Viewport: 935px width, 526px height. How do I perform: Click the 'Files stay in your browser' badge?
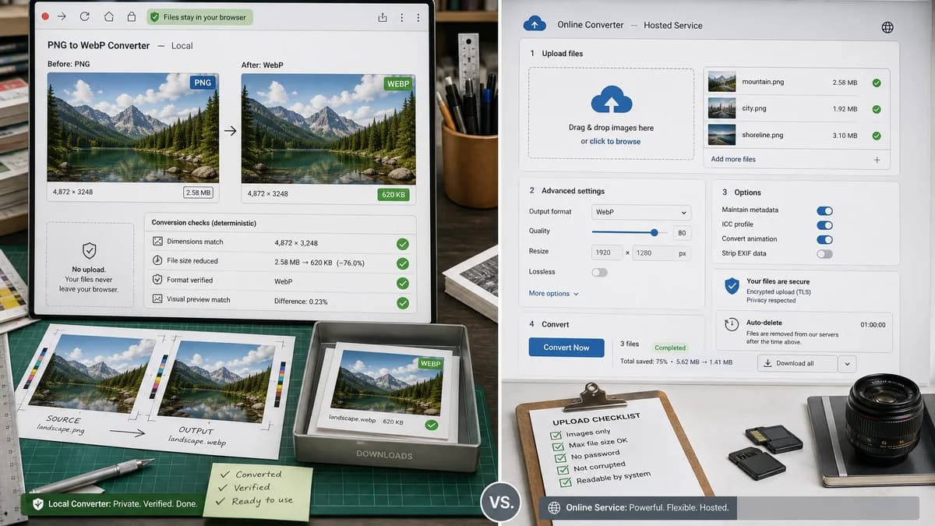point(201,16)
